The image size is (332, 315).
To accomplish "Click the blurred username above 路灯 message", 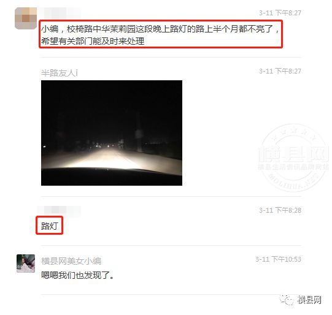I will 60,211.
